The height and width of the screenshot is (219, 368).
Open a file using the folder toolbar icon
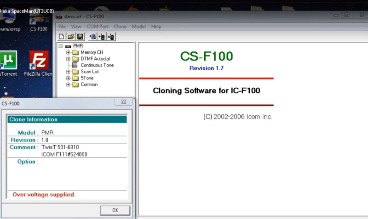(71, 37)
